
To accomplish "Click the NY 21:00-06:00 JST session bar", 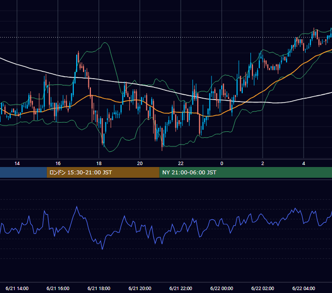I will 246,172.
